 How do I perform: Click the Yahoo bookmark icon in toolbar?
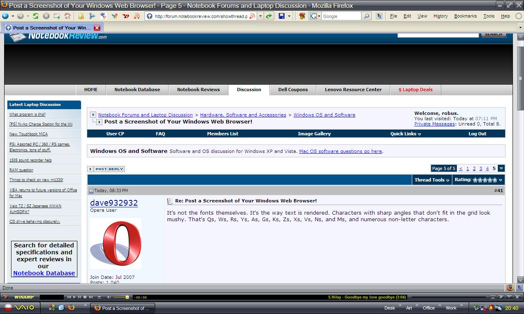tap(126, 16)
